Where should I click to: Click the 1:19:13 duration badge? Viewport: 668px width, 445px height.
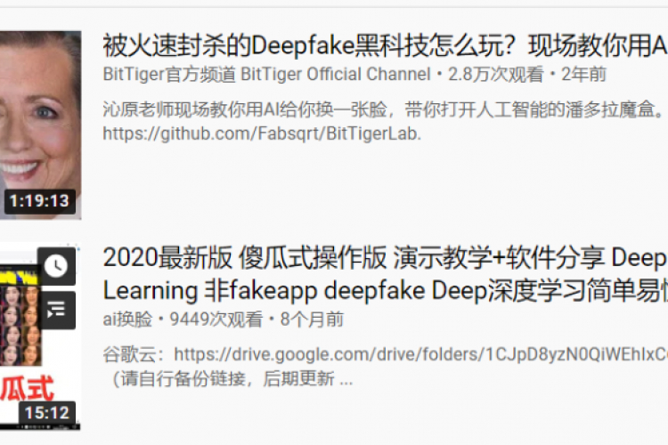[x=39, y=201]
